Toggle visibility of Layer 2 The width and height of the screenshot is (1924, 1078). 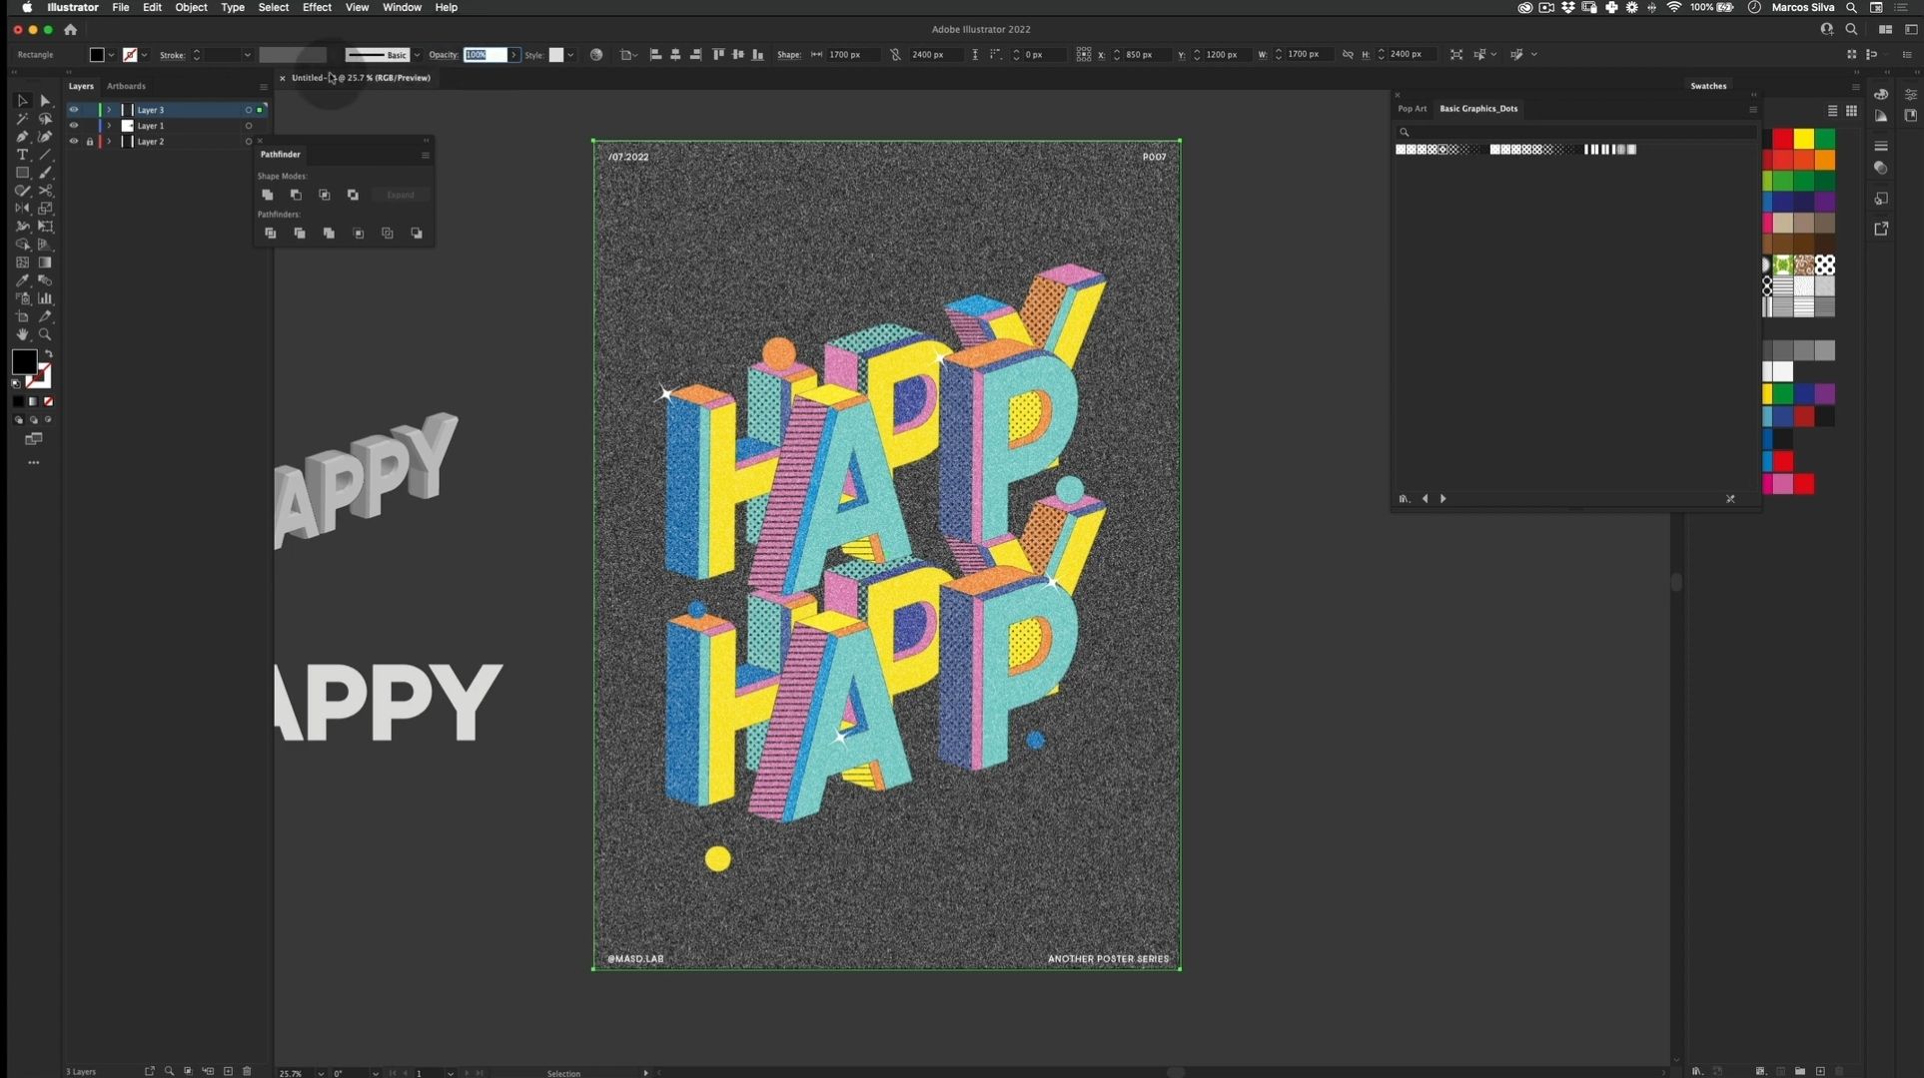coord(73,142)
